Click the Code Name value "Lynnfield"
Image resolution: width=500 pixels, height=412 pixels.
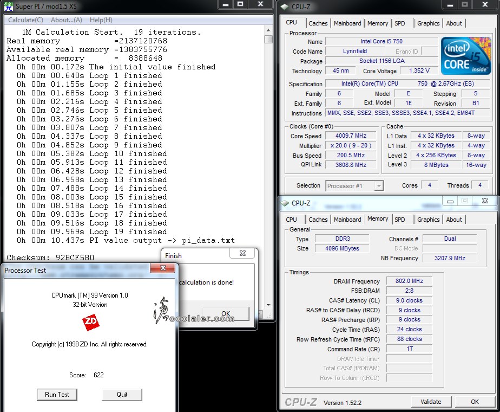355,51
